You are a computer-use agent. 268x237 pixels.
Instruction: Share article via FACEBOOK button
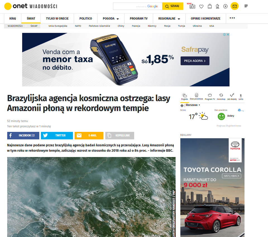tap(23, 136)
